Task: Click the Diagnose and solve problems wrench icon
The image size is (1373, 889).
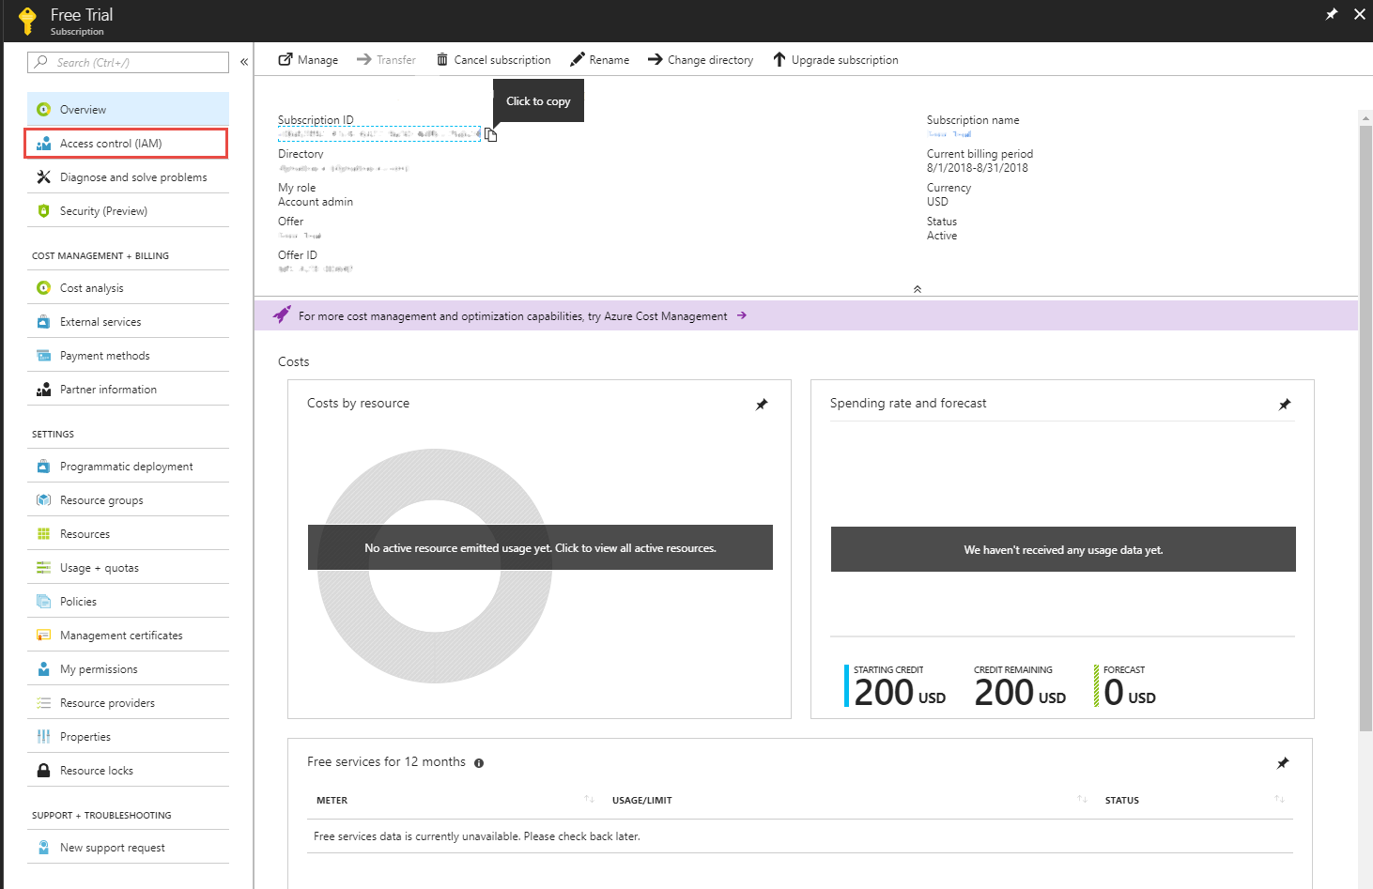Action: [43, 177]
